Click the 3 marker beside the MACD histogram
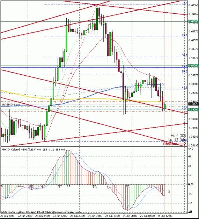 tap(169, 192)
